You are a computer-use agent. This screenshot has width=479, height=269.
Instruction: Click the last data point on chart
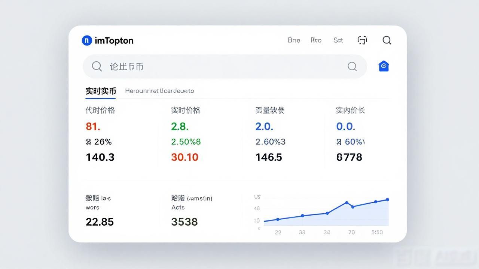(x=387, y=200)
